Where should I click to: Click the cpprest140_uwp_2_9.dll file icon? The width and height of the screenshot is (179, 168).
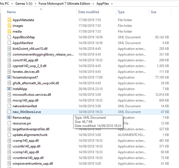click(9, 66)
